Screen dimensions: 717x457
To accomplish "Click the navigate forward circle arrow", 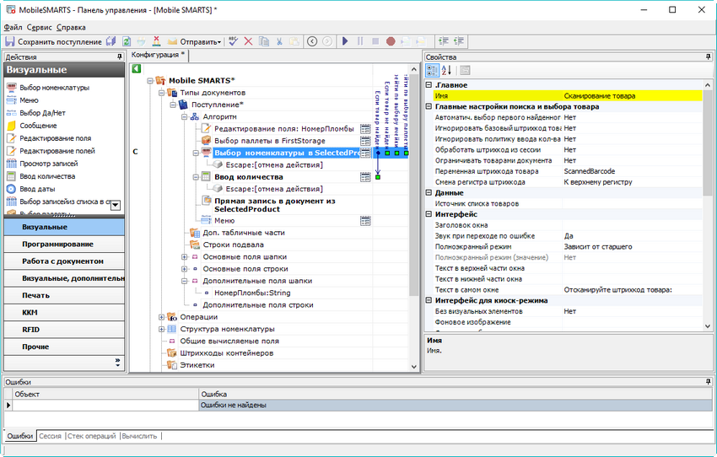I will 327,41.
